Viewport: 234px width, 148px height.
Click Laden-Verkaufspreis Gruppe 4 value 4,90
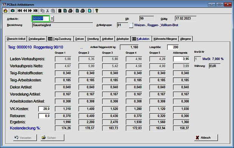coord(134,59)
